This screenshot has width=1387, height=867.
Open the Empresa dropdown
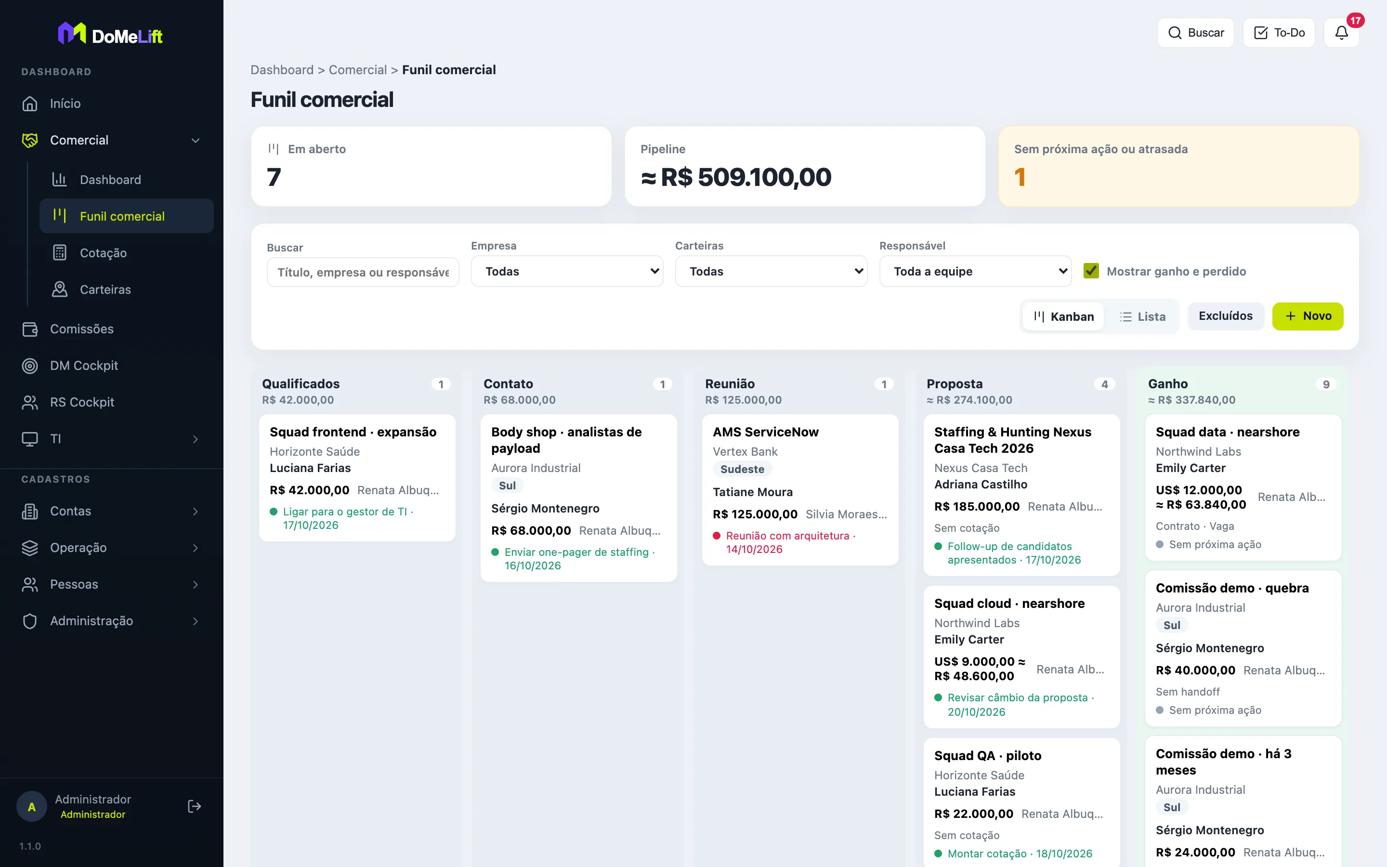tap(567, 271)
